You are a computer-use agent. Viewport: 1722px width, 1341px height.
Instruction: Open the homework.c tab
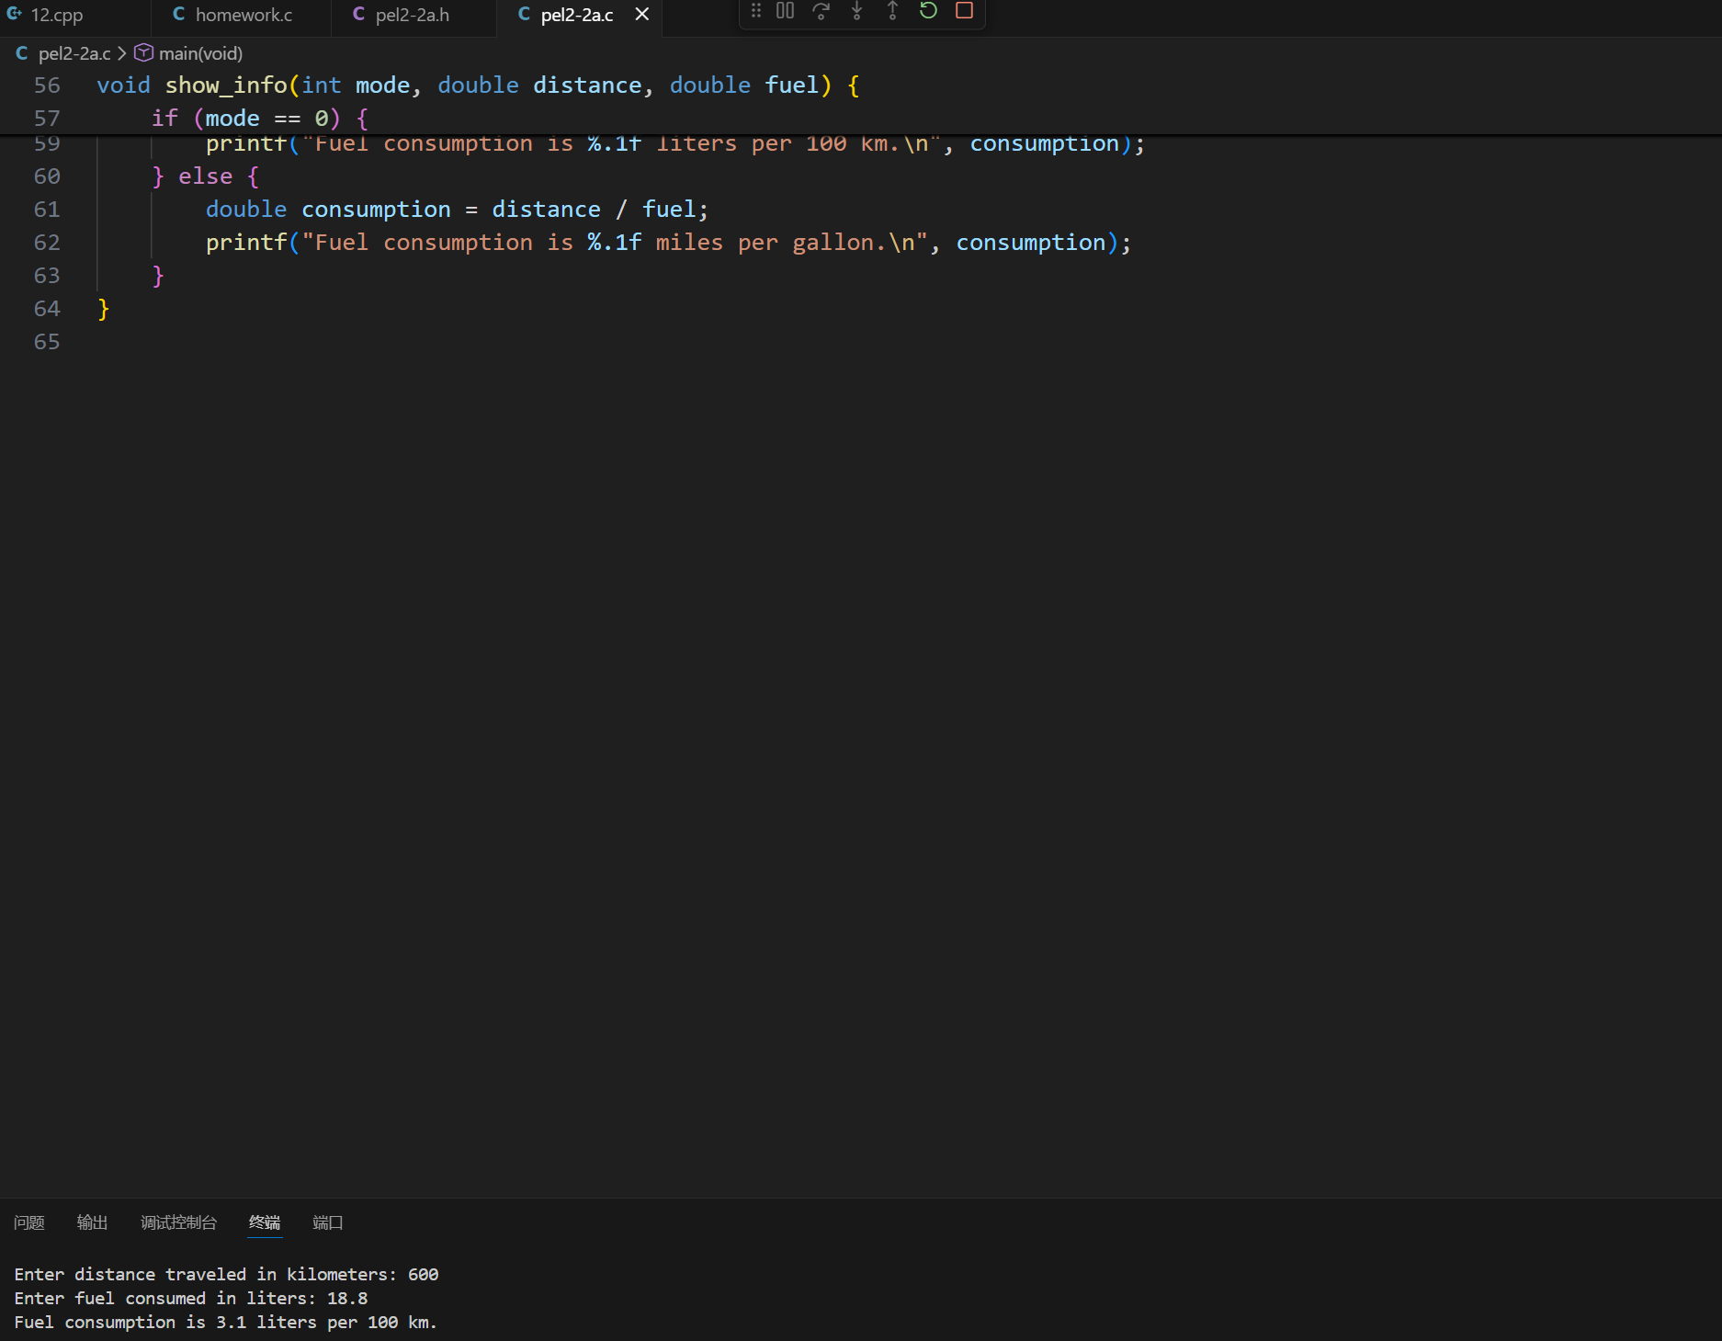[243, 15]
